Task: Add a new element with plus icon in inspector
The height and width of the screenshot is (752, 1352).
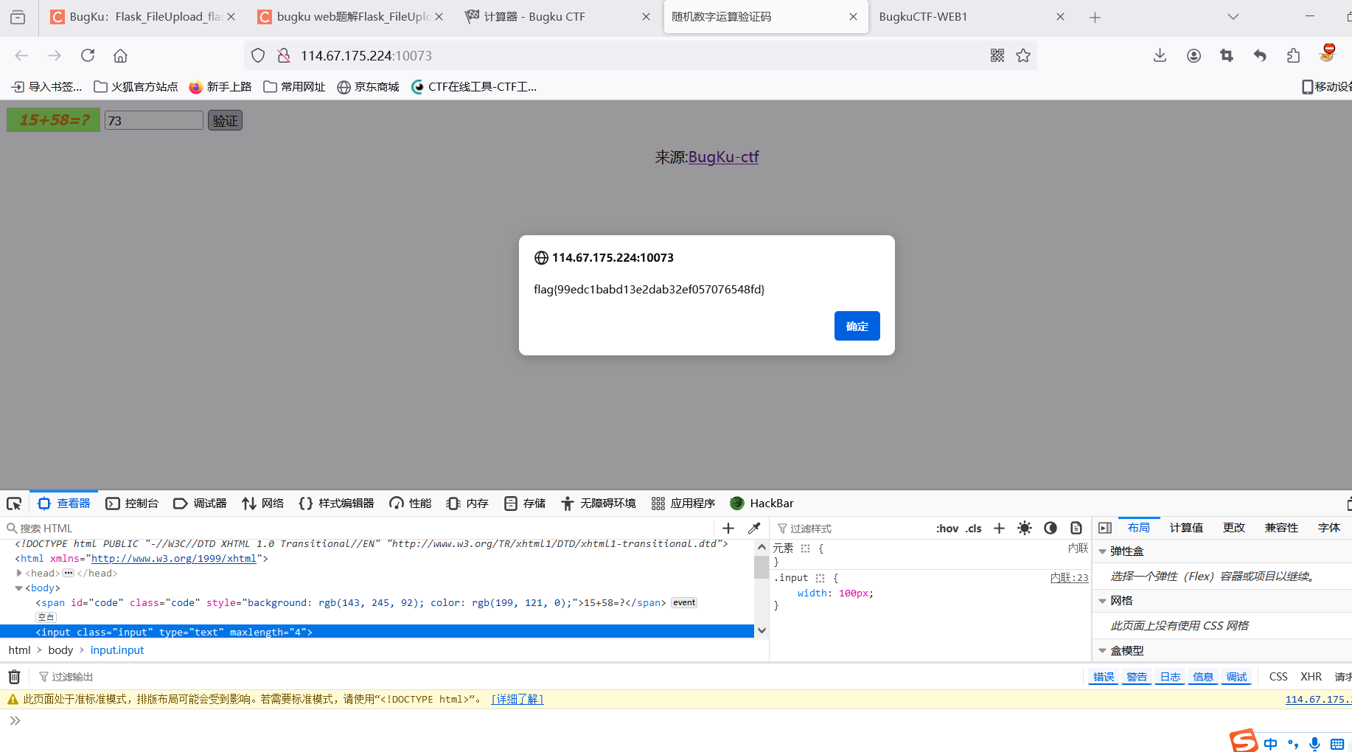Action: 728,528
